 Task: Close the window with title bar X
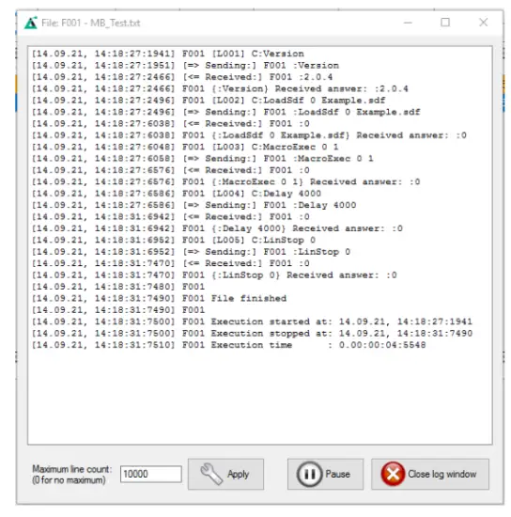pos(484,23)
